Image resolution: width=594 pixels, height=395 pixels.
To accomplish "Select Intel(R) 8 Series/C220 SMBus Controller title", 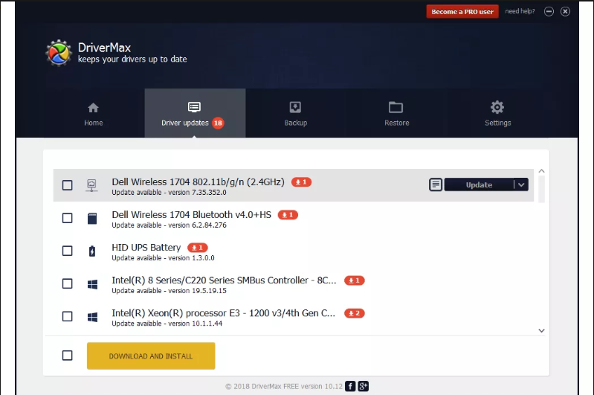I will pyautogui.click(x=224, y=280).
